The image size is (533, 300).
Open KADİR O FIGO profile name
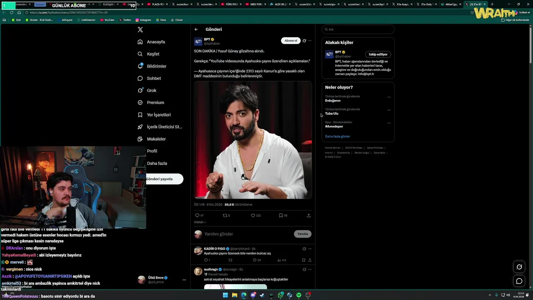tap(214, 249)
